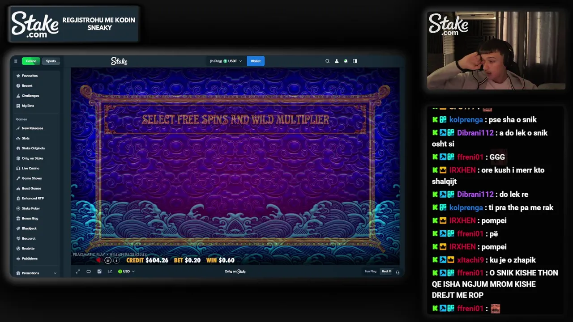This screenshot has height=322, width=573.
Task: Expand the Promotions section chevron
Action: coord(55,273)
